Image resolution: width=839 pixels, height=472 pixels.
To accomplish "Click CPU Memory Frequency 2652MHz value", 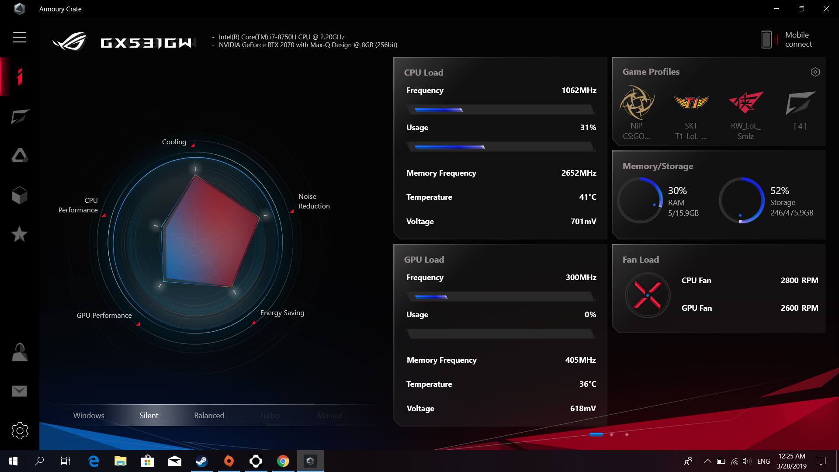I will [579, 173].
